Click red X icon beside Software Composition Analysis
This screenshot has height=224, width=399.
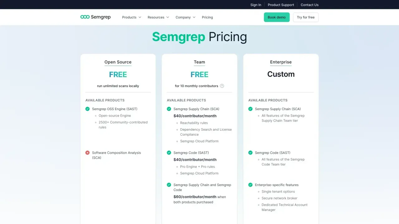(x=87, y=153)
